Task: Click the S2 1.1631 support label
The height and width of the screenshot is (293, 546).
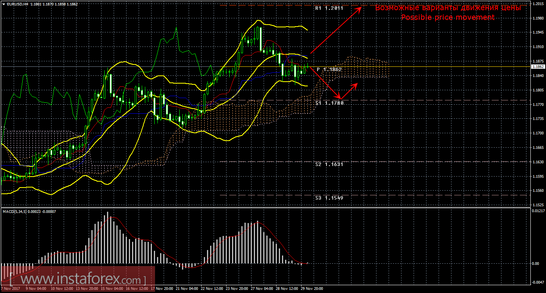Action: click(329, 164)
